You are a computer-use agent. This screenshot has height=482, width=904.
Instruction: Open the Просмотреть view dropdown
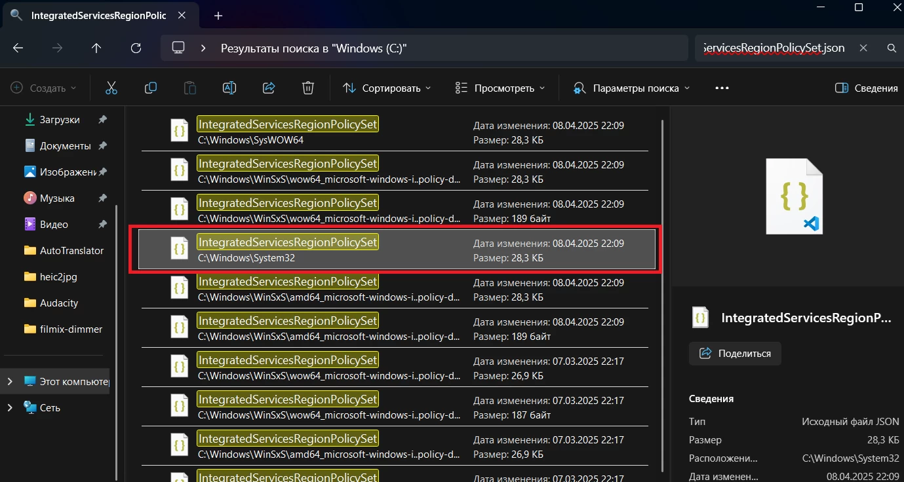point(500,88)
